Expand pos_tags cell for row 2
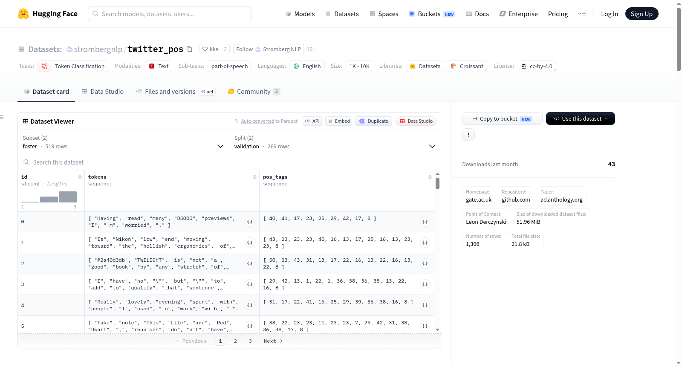 click(425, 263)
